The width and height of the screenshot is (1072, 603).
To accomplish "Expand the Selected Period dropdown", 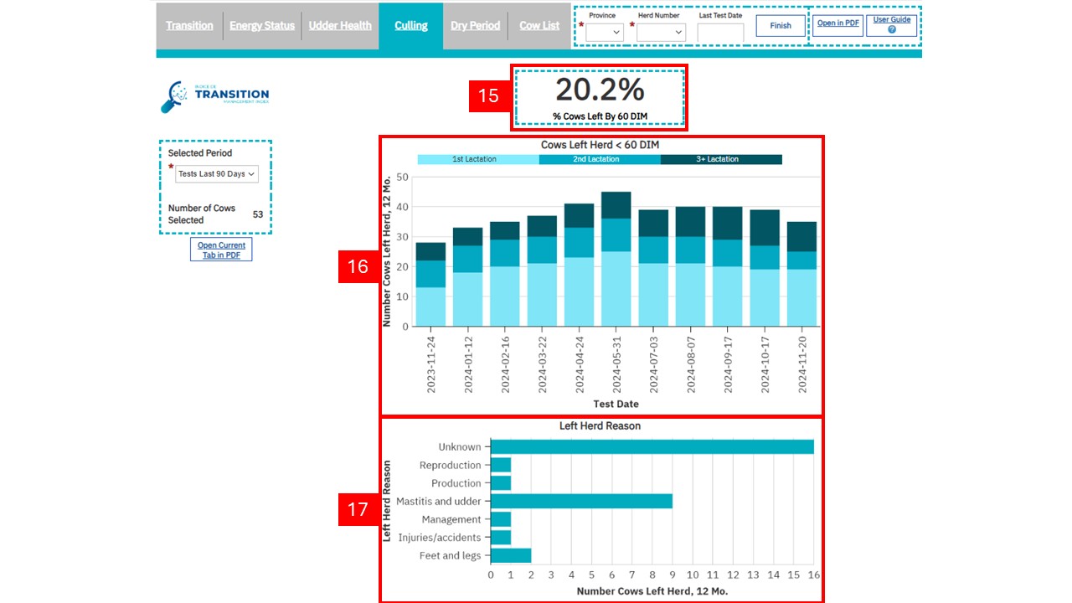I will coord(217,174).
